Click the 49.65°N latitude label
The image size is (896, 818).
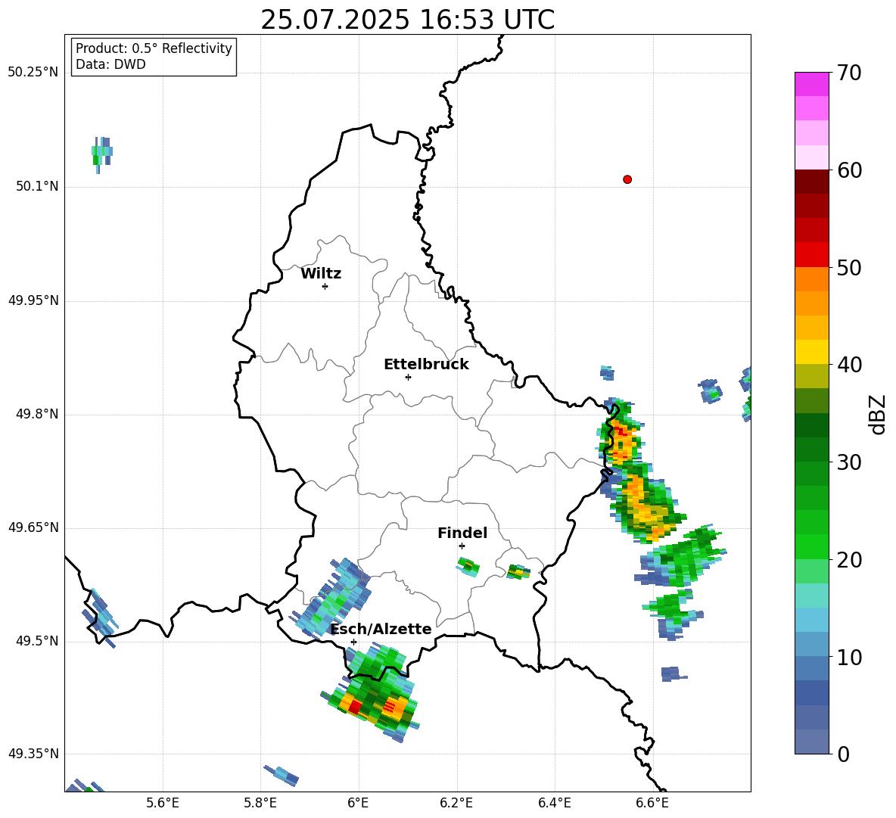coord(33,527)
